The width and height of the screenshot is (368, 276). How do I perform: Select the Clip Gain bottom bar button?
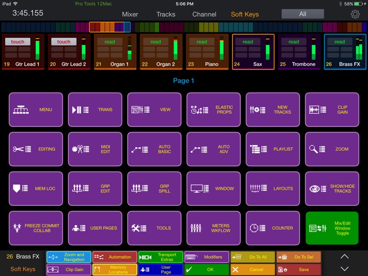pyautogui.click(x=69, y=270)
